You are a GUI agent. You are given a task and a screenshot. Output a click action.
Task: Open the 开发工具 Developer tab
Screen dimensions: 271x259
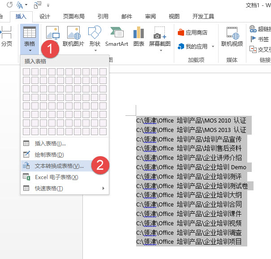tap(203, 17)
